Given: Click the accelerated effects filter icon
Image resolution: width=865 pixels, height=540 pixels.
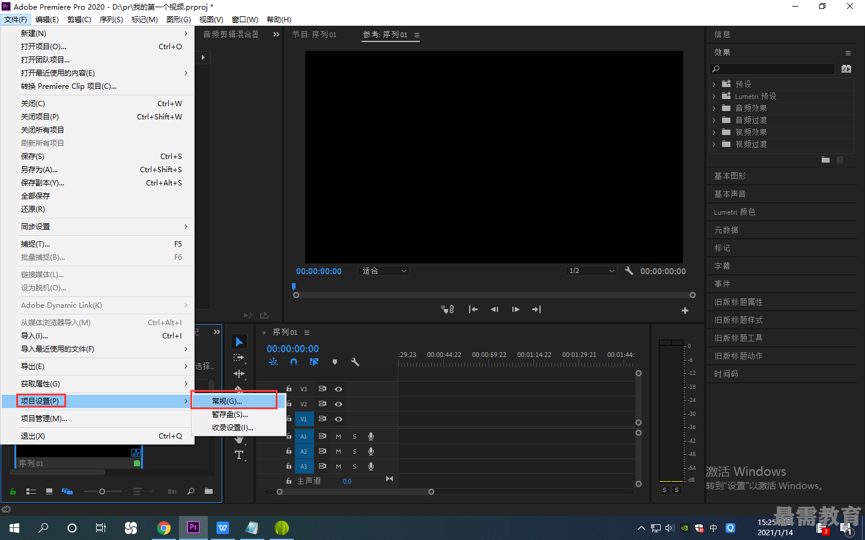Looking at the screenshot, I should point(846,69).
